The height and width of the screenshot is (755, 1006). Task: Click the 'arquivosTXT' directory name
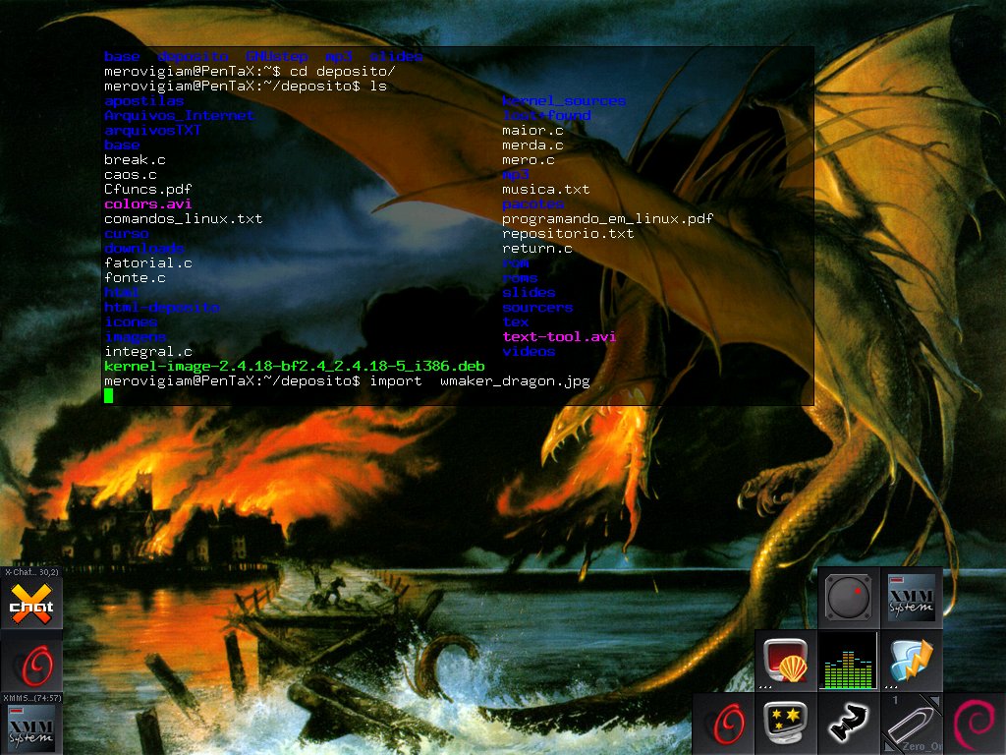pos(152,131)
